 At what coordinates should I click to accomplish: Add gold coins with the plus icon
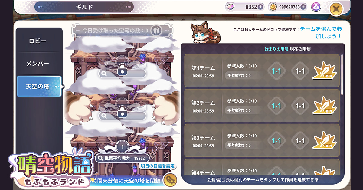pos(304,7)
